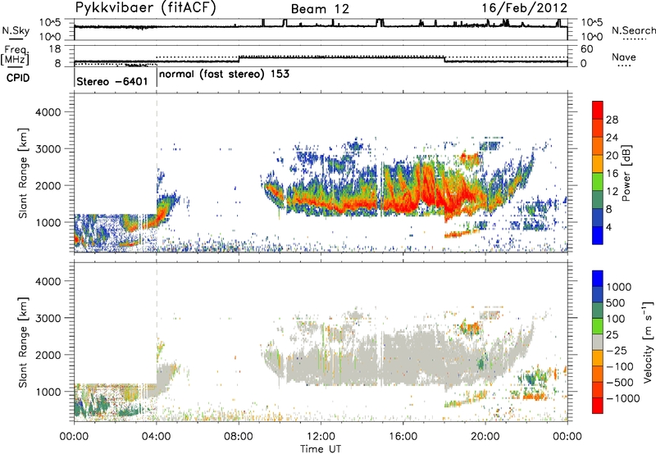
Task: Click the date '16/Feb/2012'
Action: (524, 8)
